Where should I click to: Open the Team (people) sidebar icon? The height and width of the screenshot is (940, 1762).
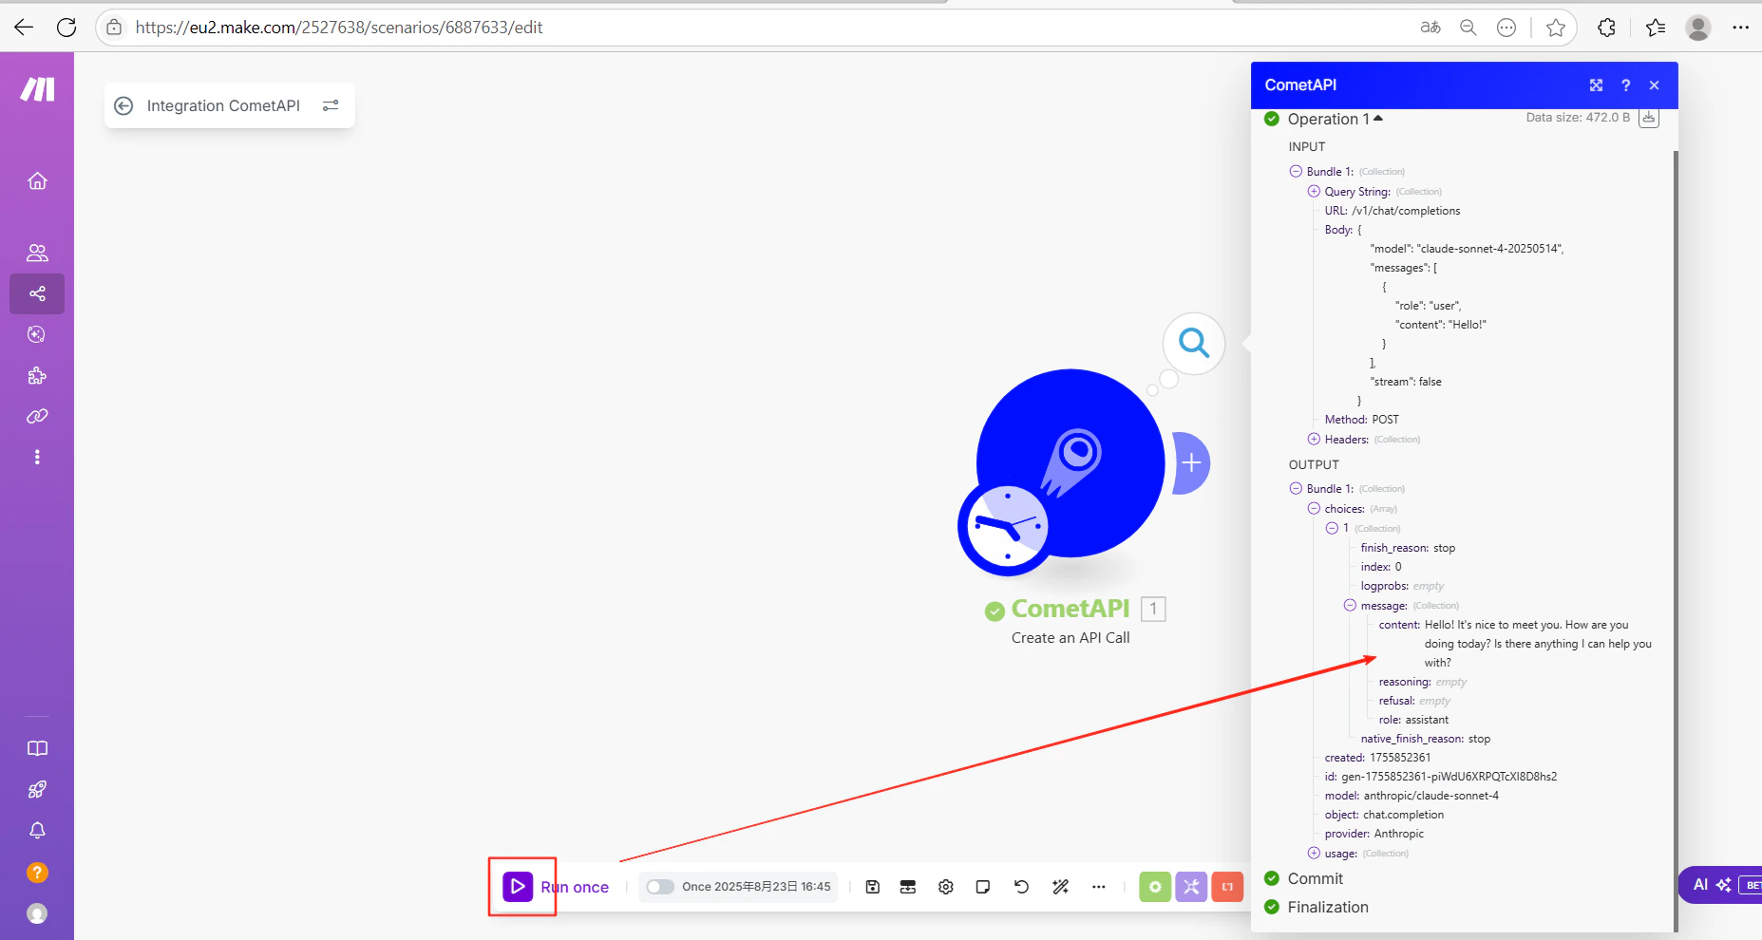coord(37,253)
